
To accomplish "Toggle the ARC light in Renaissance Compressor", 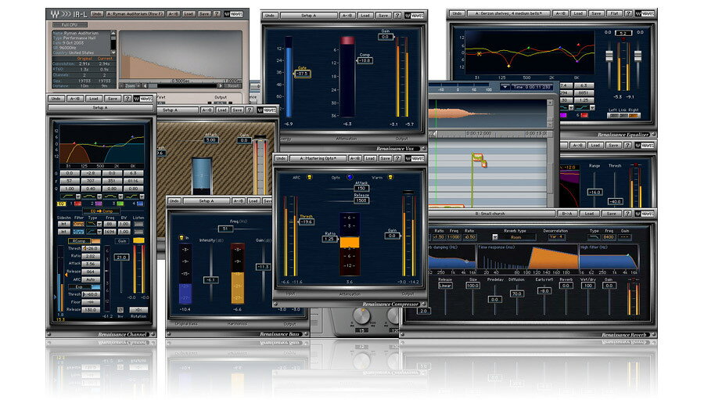I will [309, 178].
